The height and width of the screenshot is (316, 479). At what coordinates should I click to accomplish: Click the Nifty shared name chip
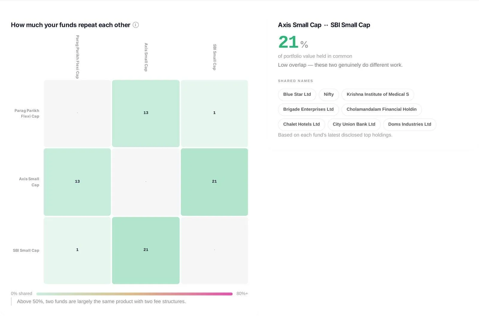(329, 94)
